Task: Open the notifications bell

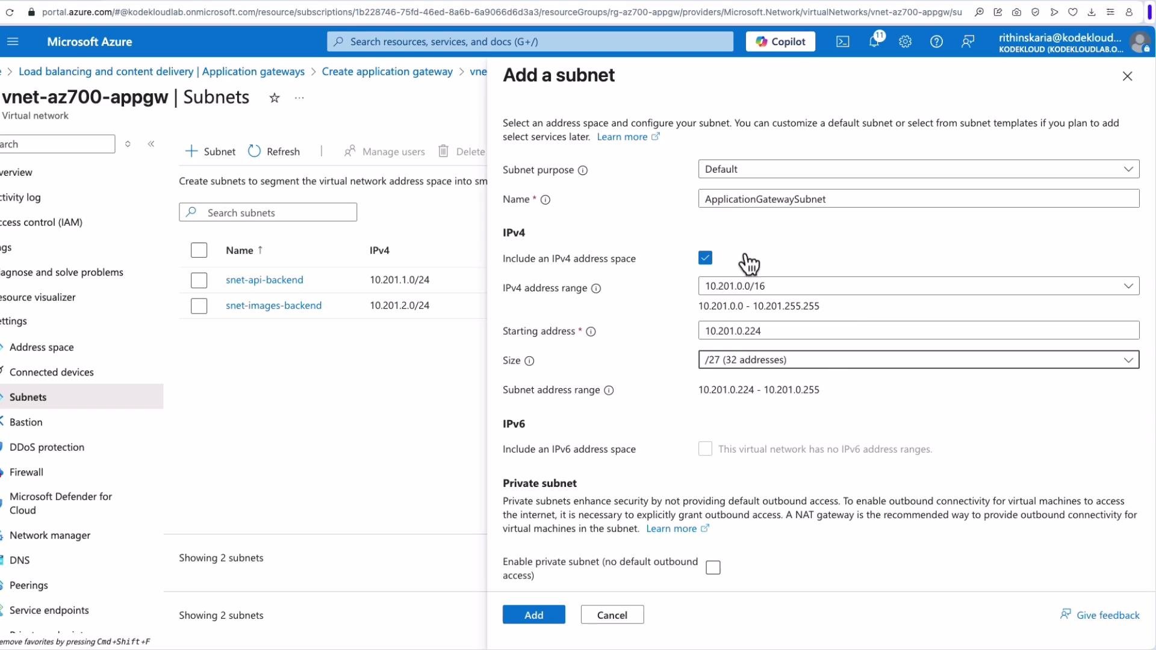Action: point(874,42)
